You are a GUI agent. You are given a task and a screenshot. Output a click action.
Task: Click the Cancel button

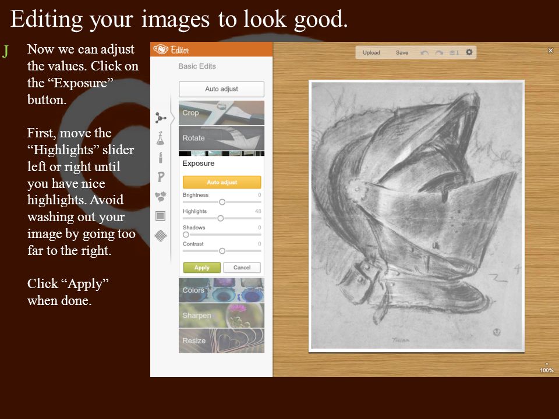pos(242,268)
